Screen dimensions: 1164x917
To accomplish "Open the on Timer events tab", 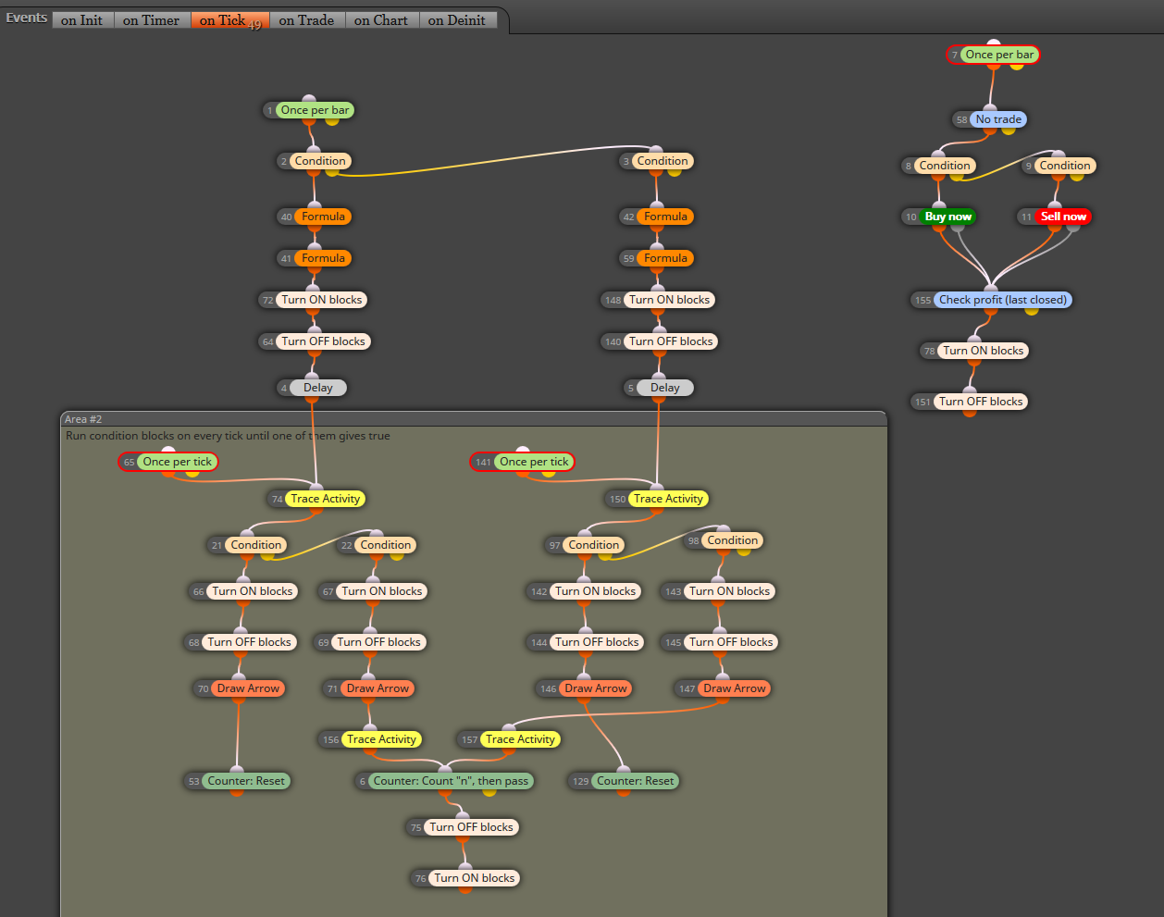I will click(152, 20).
